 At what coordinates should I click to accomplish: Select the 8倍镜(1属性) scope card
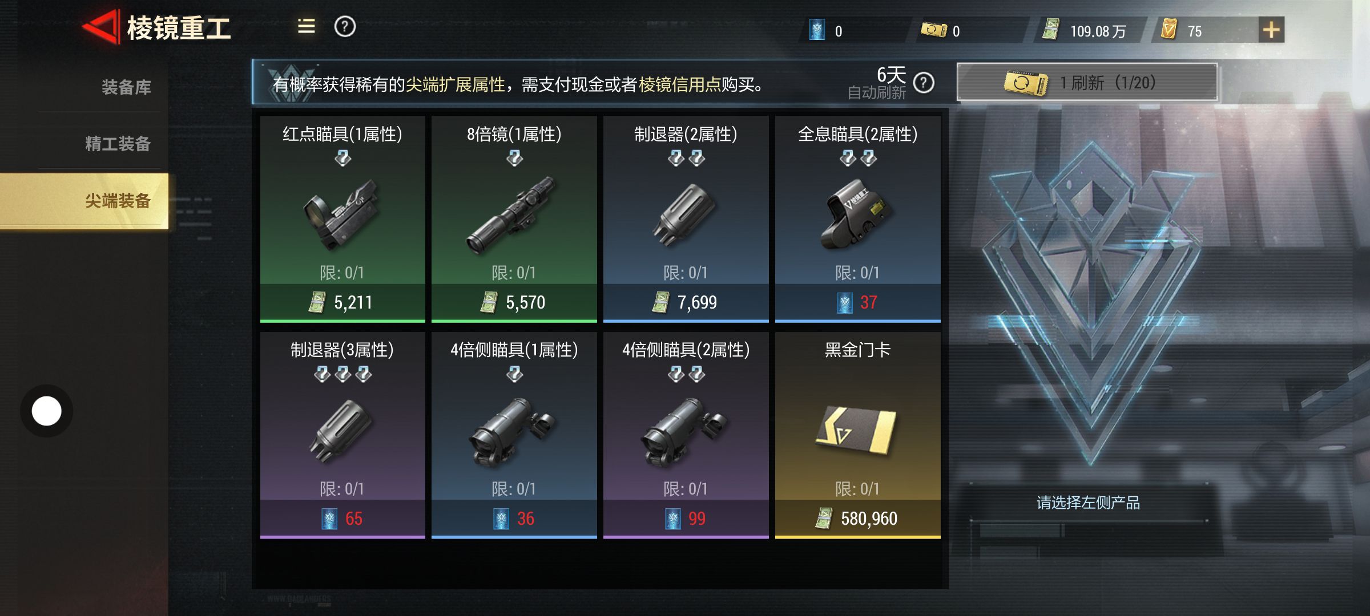point(514,219)
